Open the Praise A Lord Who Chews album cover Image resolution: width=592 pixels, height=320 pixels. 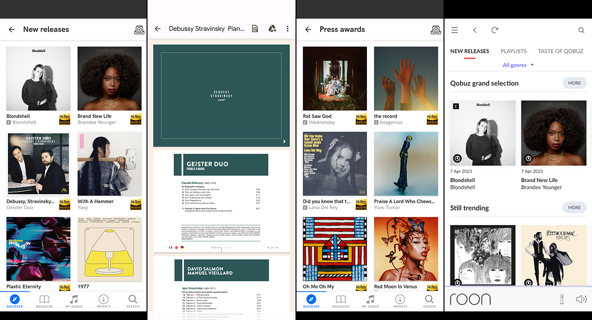tap(406, 164)
